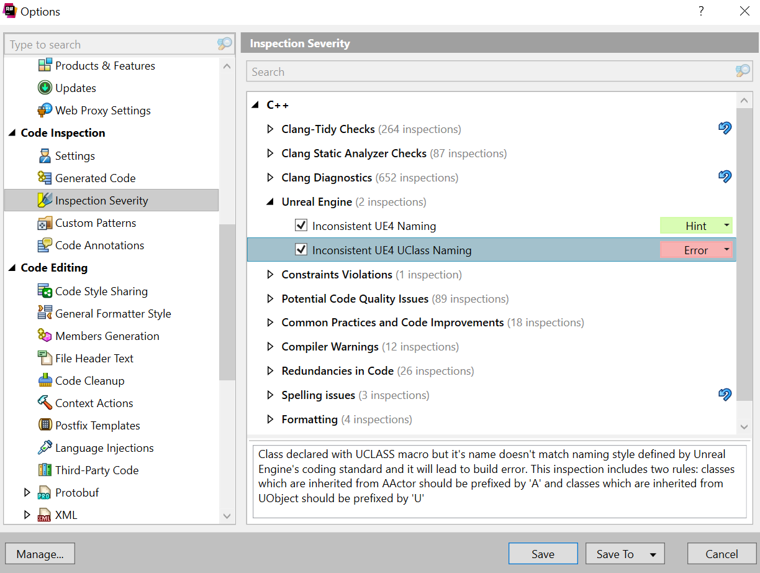Screen dimensions: 760x573
Task: Click the Products & Features icon
Action: (45, 65)
